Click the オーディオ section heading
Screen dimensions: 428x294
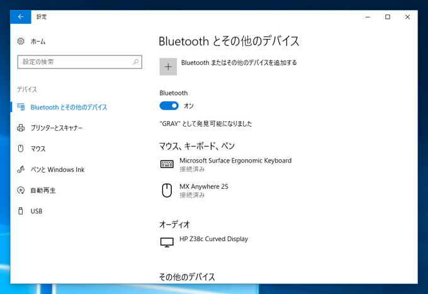(x=175, y=225)
